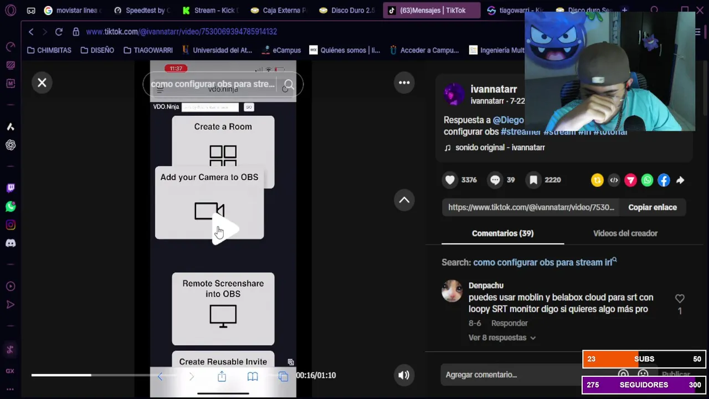Share video to Facebook
The image size is (709, 399).
664,180
